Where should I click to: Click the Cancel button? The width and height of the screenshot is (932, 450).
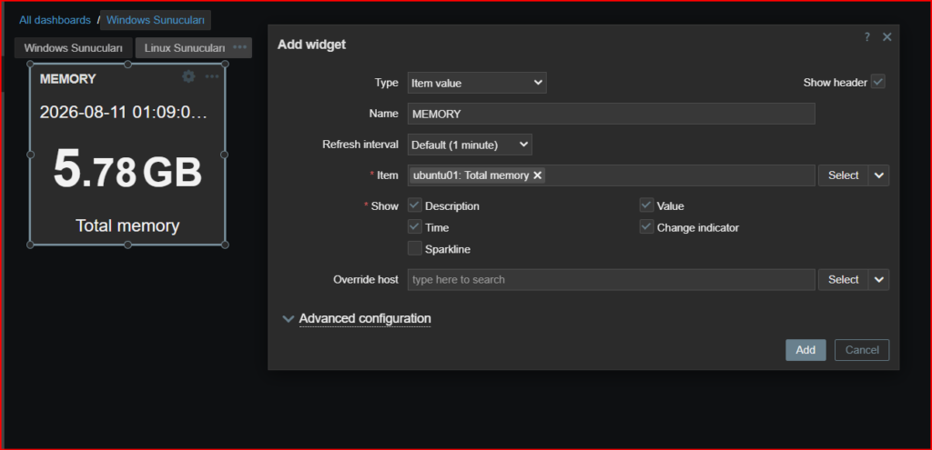click(862, 350)
